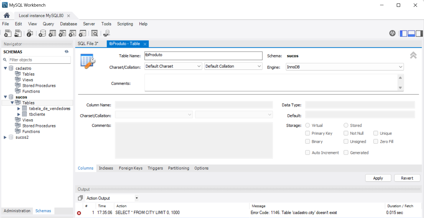The width and height of the screenshot is (424, 218).
Task: Collapse the sucos schema
Action: point(5,97)
